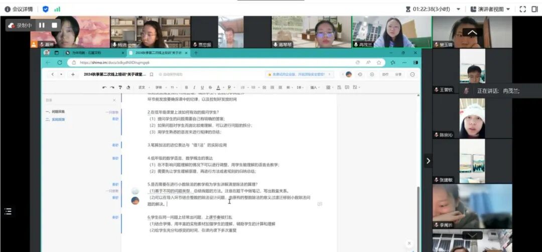Undo the last edit
The image size is (542, 252).
(104, 87)
